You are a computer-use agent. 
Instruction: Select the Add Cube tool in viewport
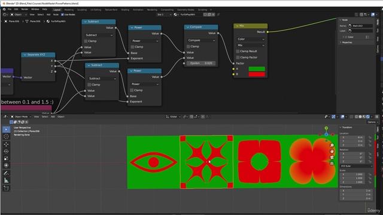pyautogui.click(x=6, y=188)
